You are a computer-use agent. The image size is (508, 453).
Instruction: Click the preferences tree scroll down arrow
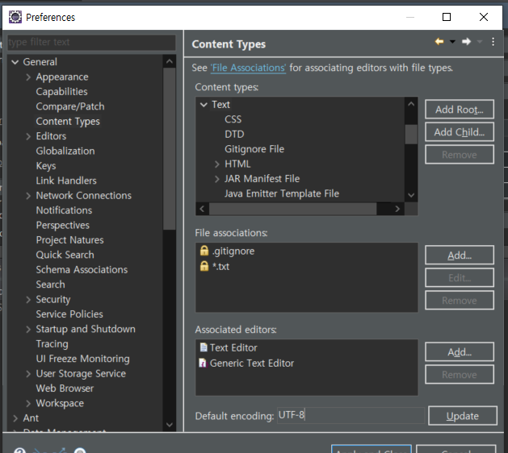(x=169, y=425)
